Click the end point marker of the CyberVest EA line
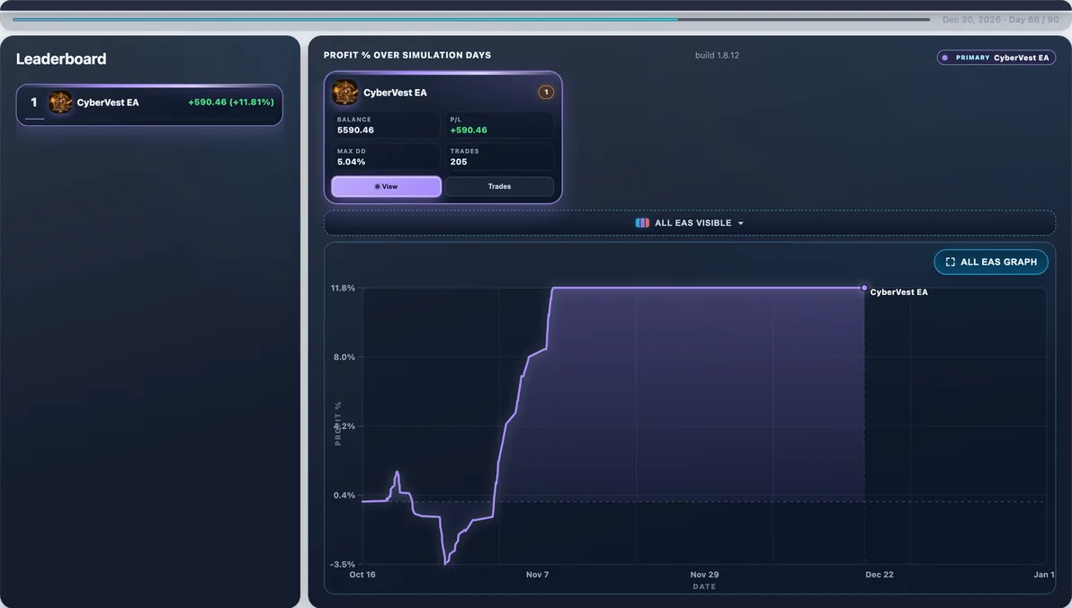This screenshot has height=608, width=1072. pyautogui.click(x=864, y=288)
